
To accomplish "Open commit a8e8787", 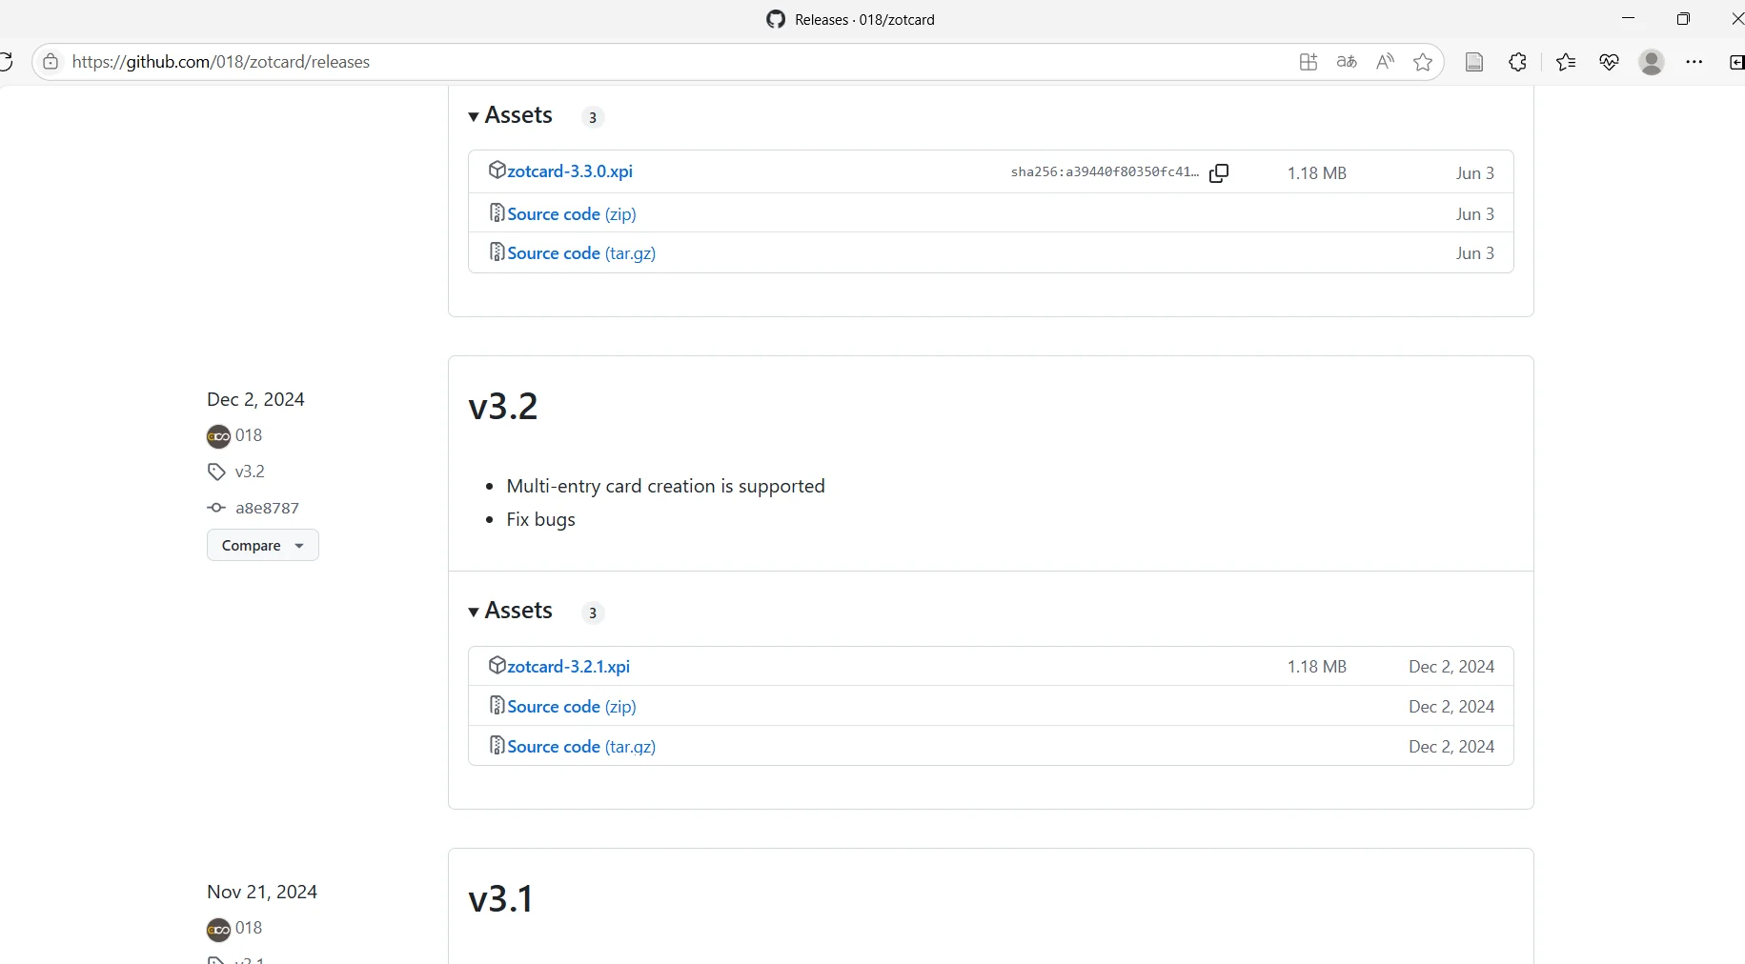I will (x=267, y=508).
